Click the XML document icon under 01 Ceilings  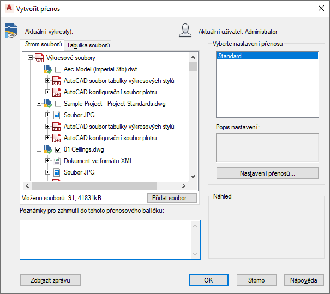[56, 161]
